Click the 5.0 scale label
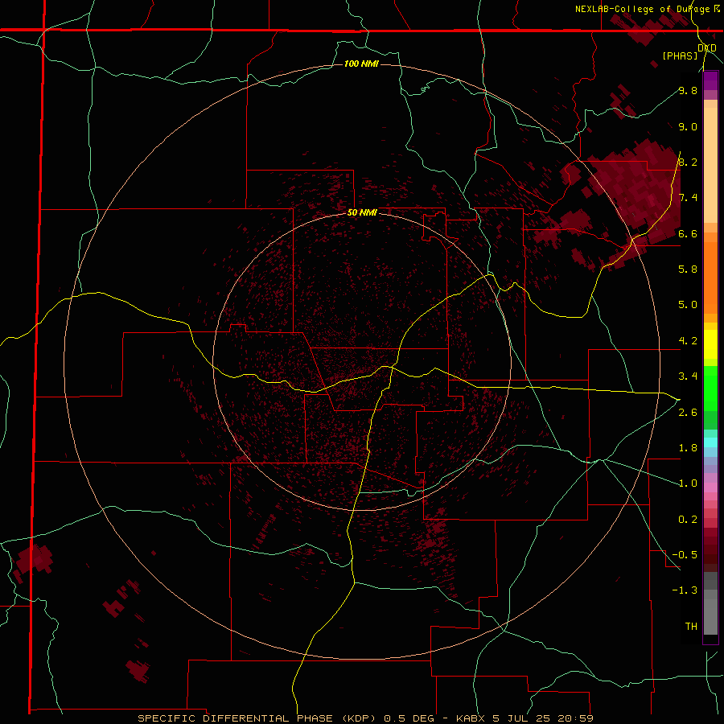Image resolution: width=724 pixels, height=724 pixels. (688, 305)
